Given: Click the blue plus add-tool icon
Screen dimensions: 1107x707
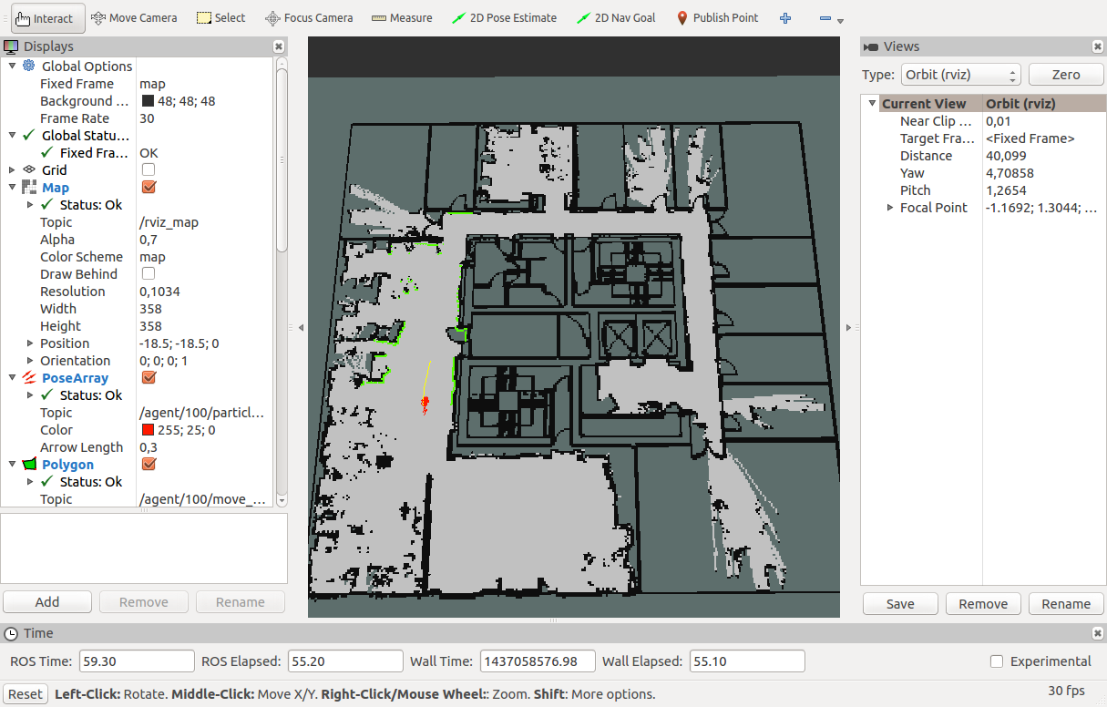Looking at the screenshot, I should point(785,18).
